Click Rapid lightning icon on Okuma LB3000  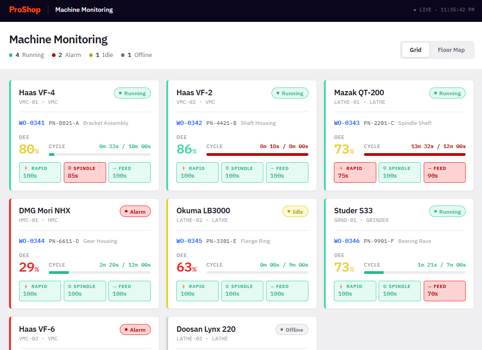click(184, 286)
